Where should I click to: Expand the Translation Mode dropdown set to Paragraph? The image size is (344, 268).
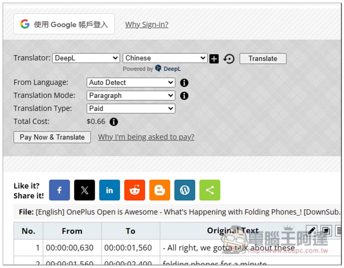[131, 96]
